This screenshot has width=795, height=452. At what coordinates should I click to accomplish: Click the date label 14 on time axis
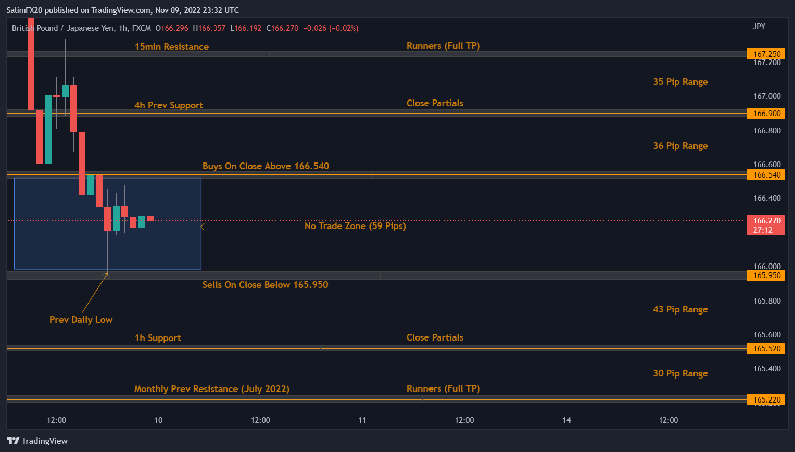pos(566,420)
